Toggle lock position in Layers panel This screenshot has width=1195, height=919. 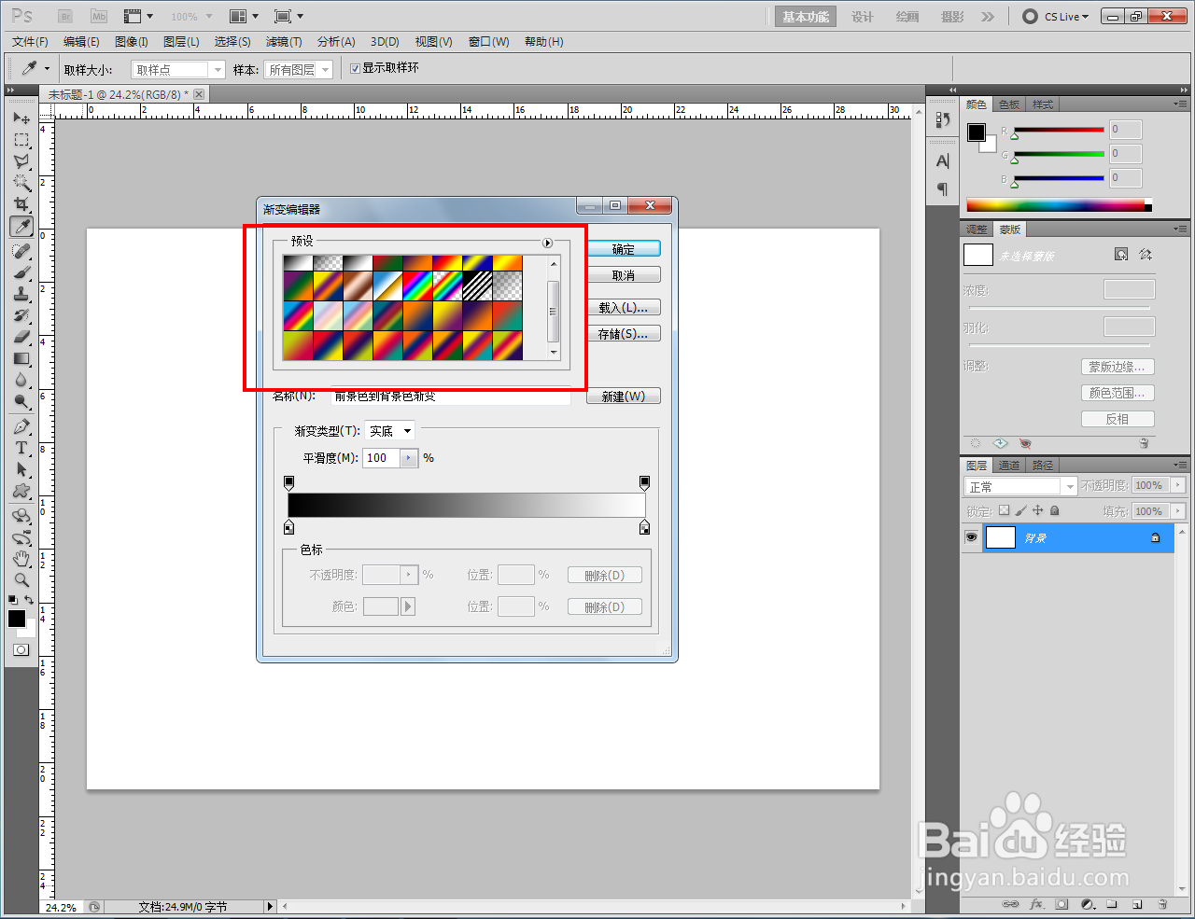pos(1037,510)
